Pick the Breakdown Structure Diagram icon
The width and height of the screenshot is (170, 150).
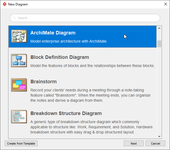coord(19,117)
